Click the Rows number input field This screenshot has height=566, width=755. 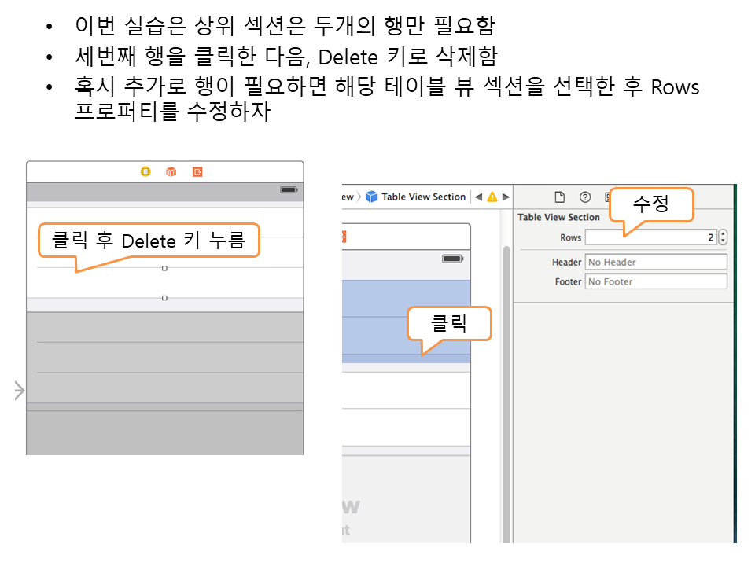[650, 237]
